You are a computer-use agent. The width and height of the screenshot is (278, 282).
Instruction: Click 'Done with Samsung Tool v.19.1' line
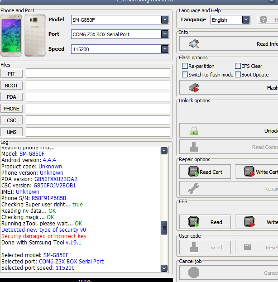click(41, 243)
